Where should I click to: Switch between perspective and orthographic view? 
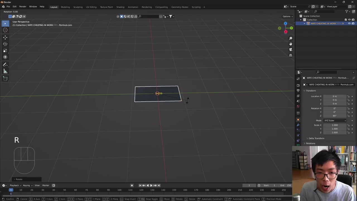click(290, 55)
